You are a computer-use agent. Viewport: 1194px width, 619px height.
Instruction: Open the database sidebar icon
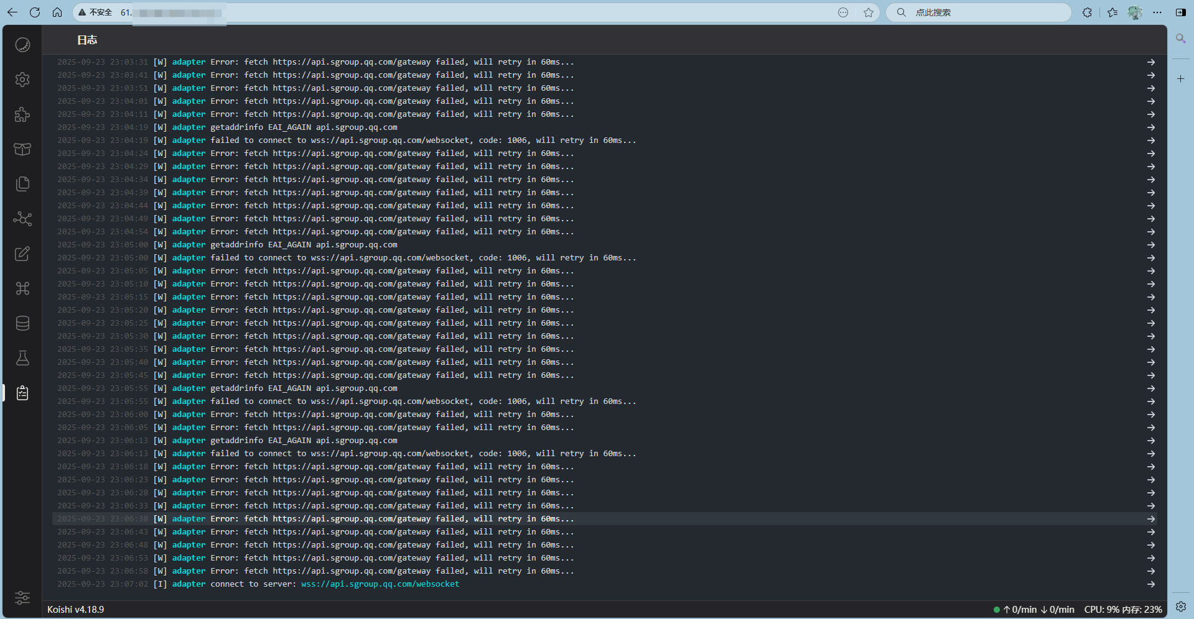22,323
